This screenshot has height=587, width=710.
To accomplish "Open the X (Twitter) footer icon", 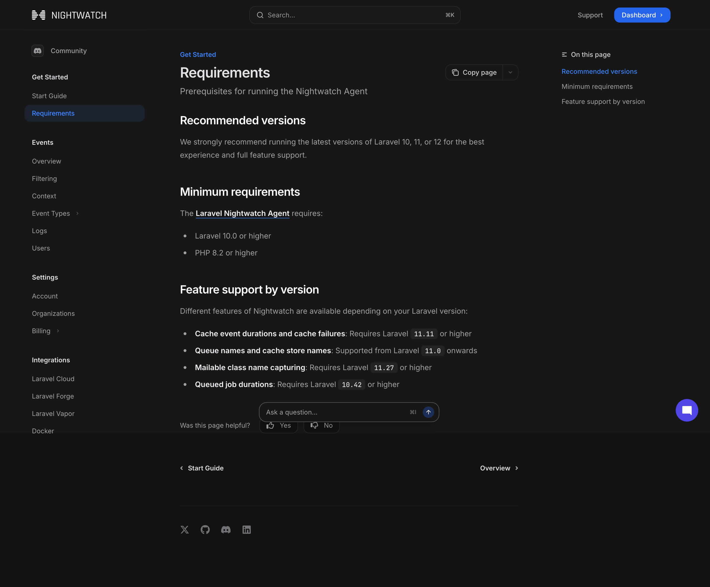I will pos(184,530).
